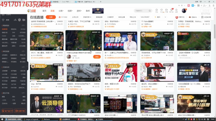
Task: Open the DOTA2 category in sidebar
Action: [23, 29]
